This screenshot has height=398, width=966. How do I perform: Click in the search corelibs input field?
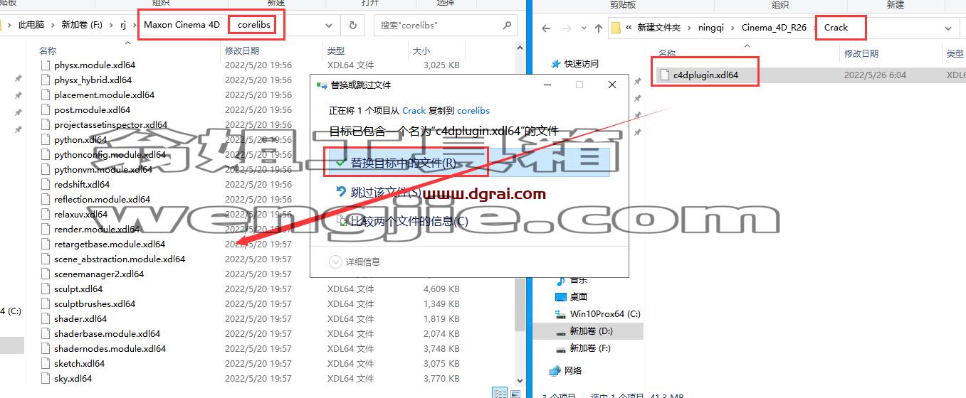pos(438,25)
